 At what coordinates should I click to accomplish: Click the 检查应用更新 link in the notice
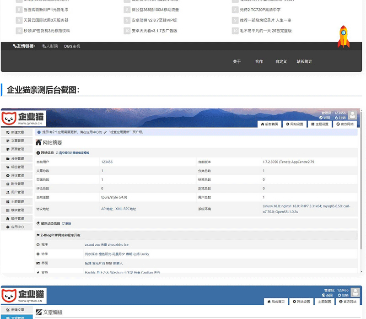point(121,132)
